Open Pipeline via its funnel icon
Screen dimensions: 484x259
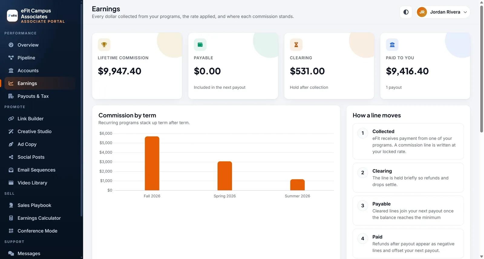point(11,58)
